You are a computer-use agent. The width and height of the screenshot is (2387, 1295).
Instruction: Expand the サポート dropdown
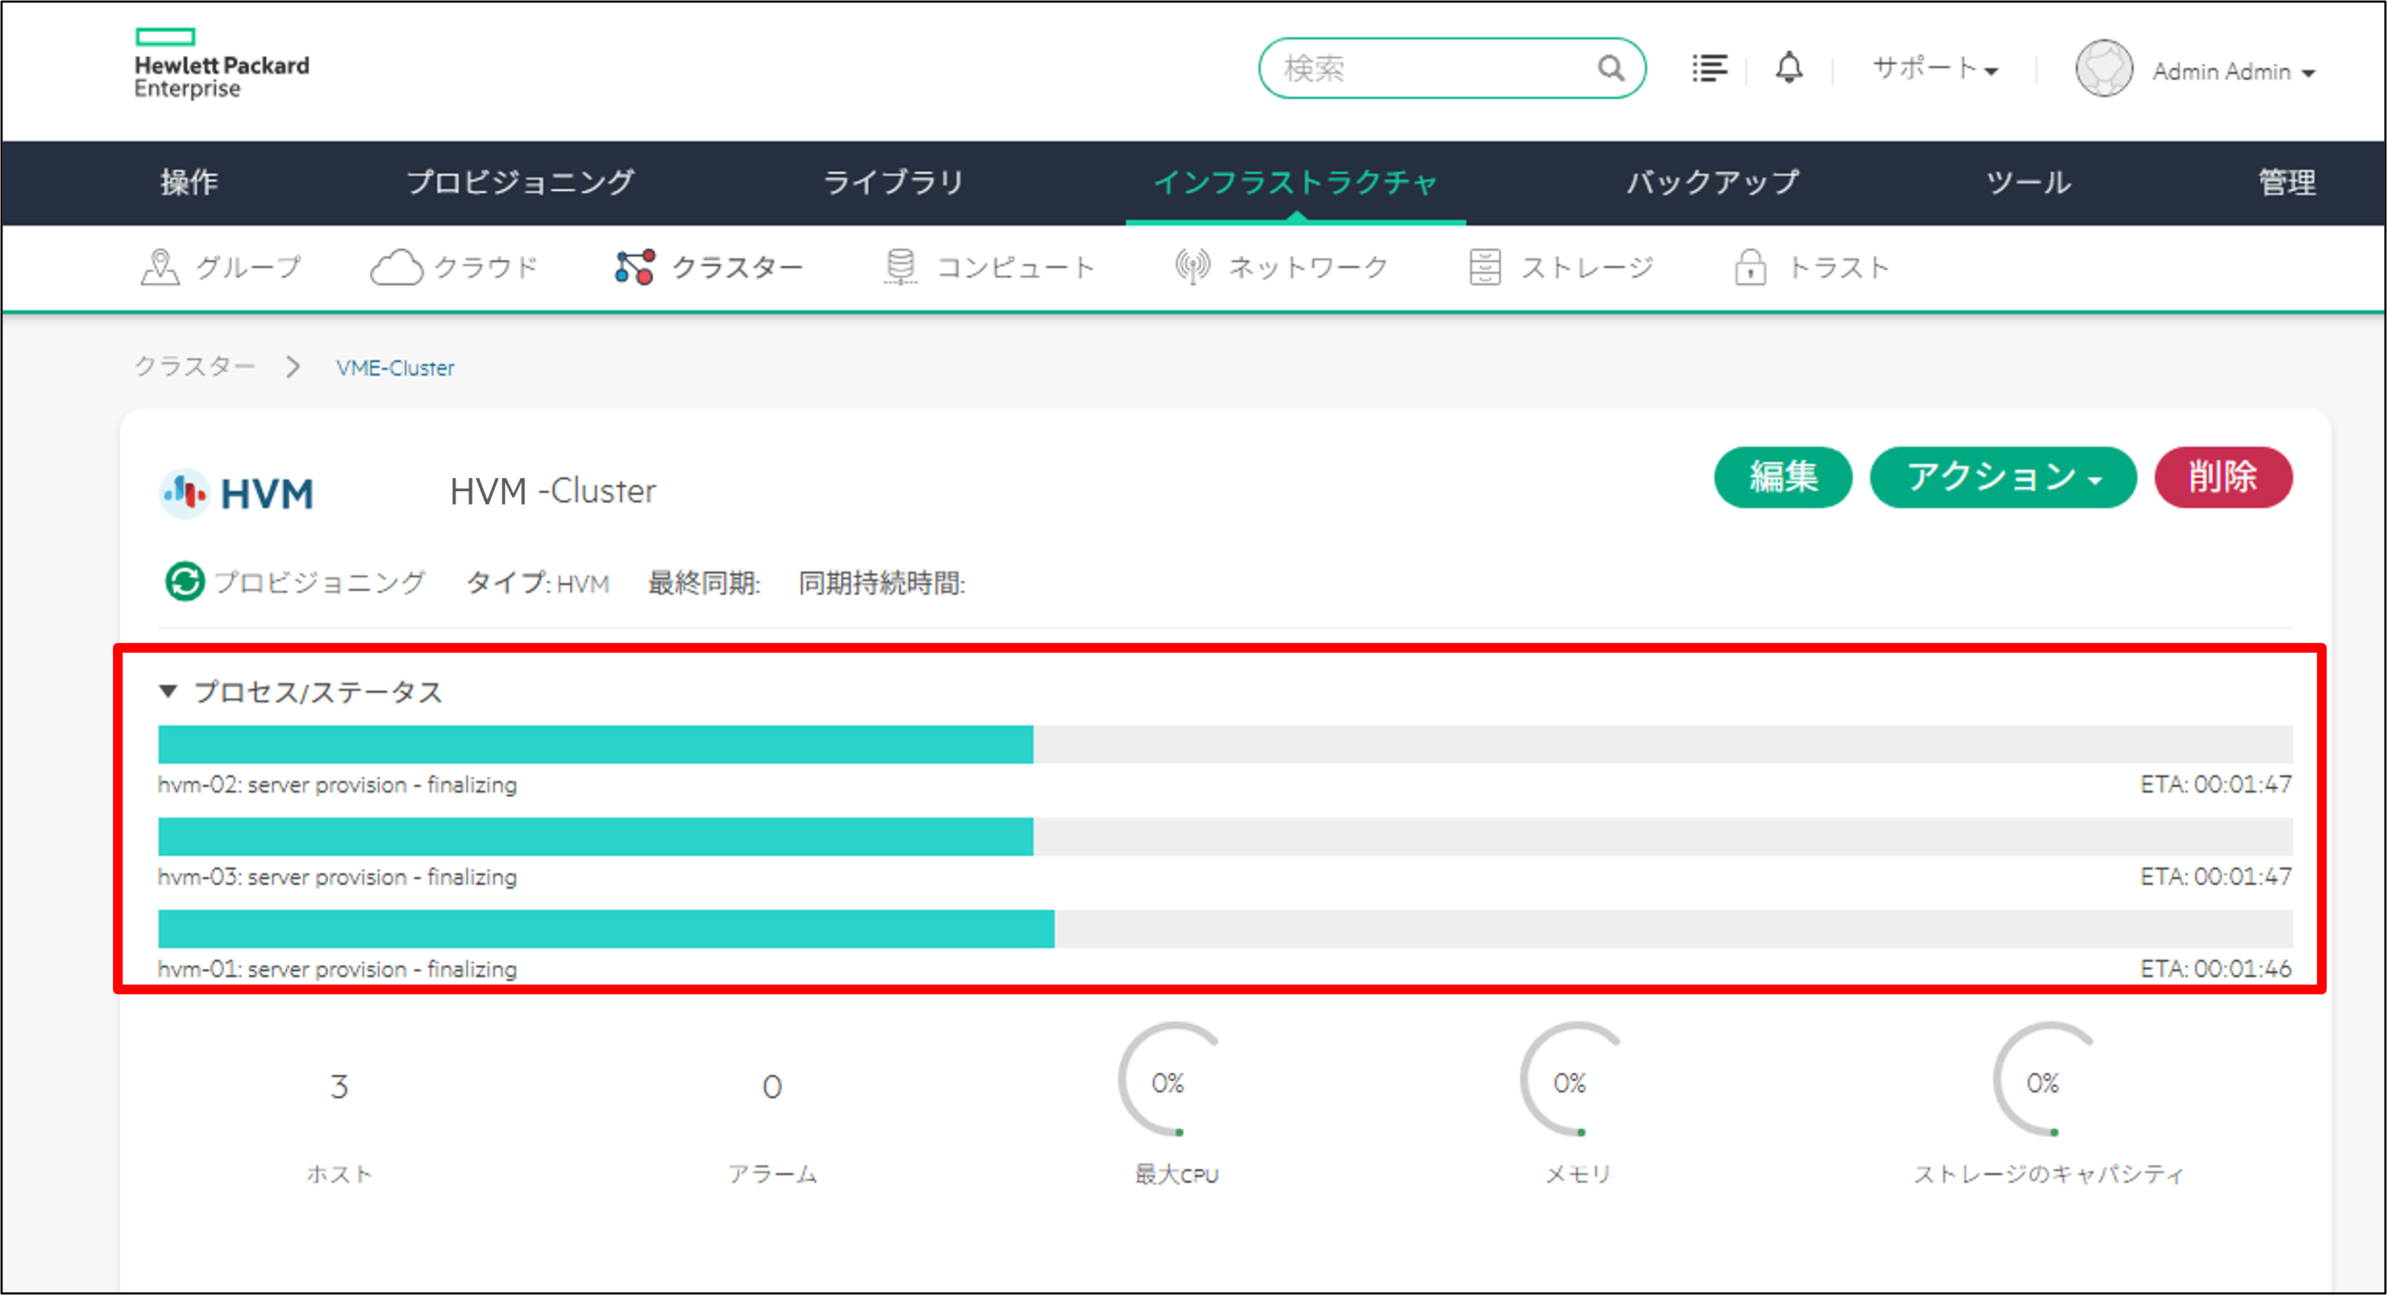click(x=1935, y=69)
